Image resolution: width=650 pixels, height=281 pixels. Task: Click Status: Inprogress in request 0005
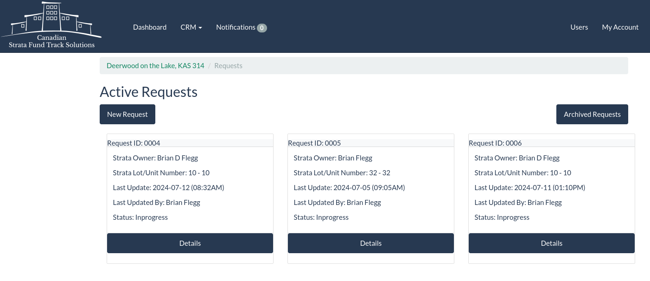click(x=321, y=217)
